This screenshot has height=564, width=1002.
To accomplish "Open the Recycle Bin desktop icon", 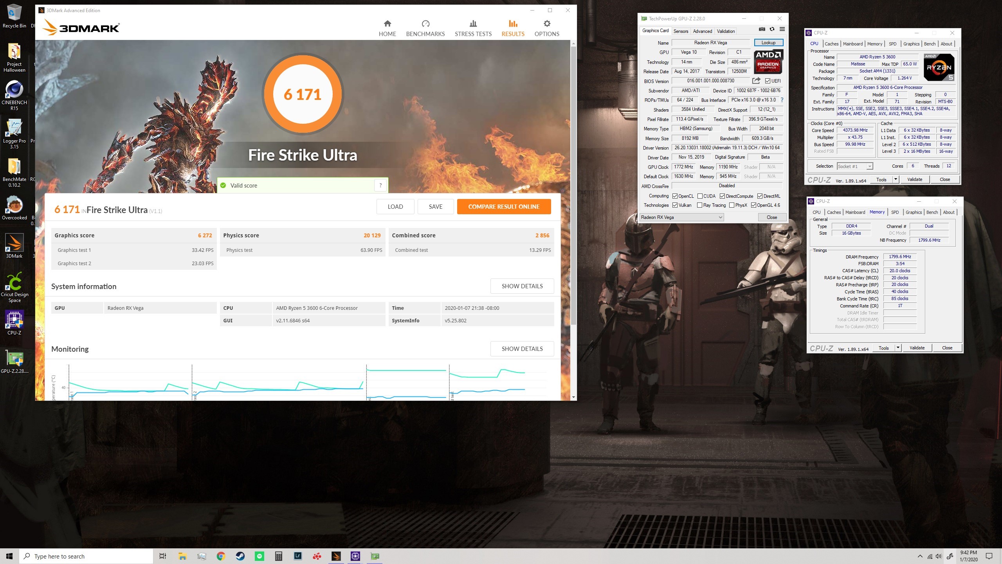I will (14, 16).
